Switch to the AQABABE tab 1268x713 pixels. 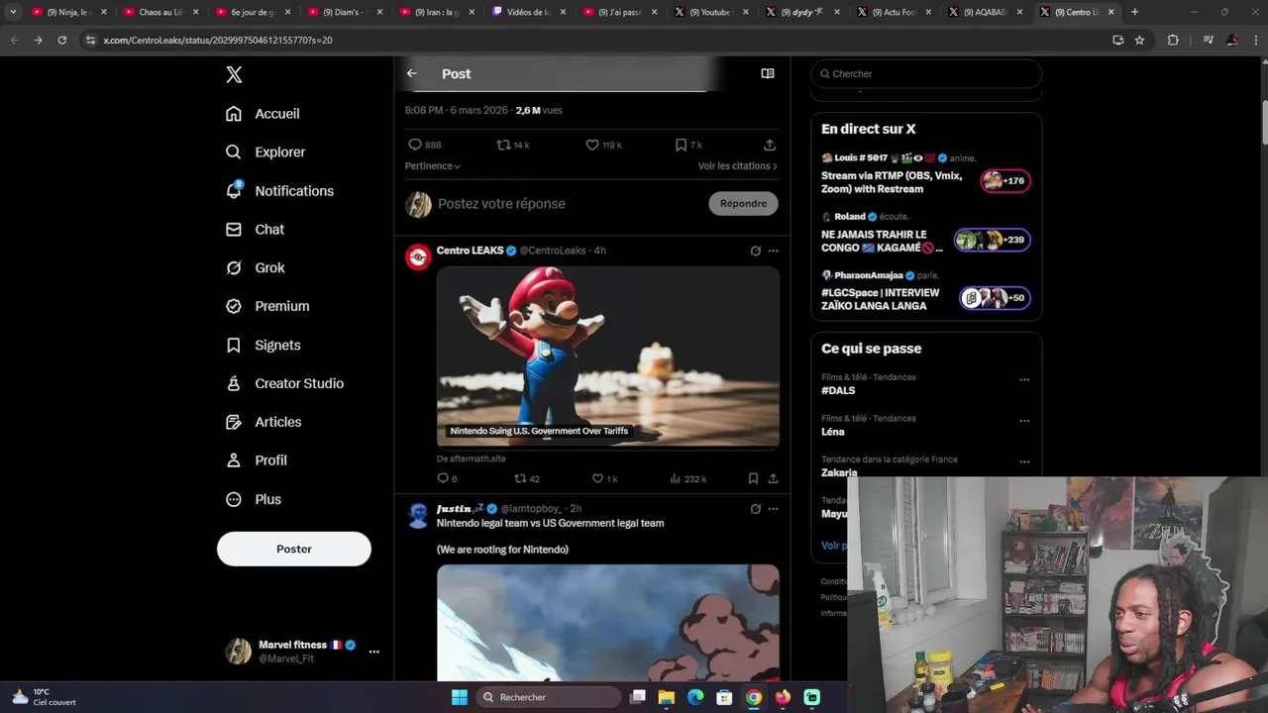point(988,12)
